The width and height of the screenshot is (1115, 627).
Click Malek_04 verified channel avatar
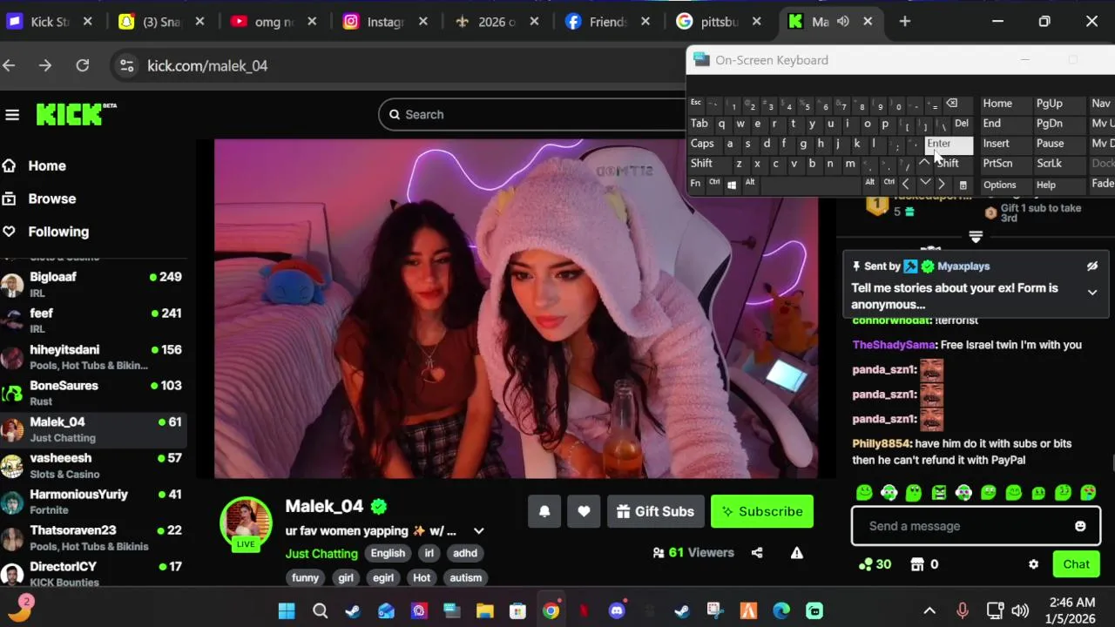(246, 522)
